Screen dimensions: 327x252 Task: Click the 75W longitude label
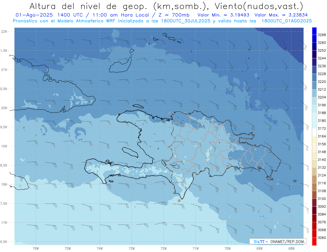(x=68, y=248)
